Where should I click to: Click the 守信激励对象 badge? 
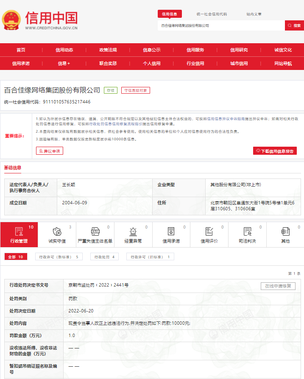[136, 90]
